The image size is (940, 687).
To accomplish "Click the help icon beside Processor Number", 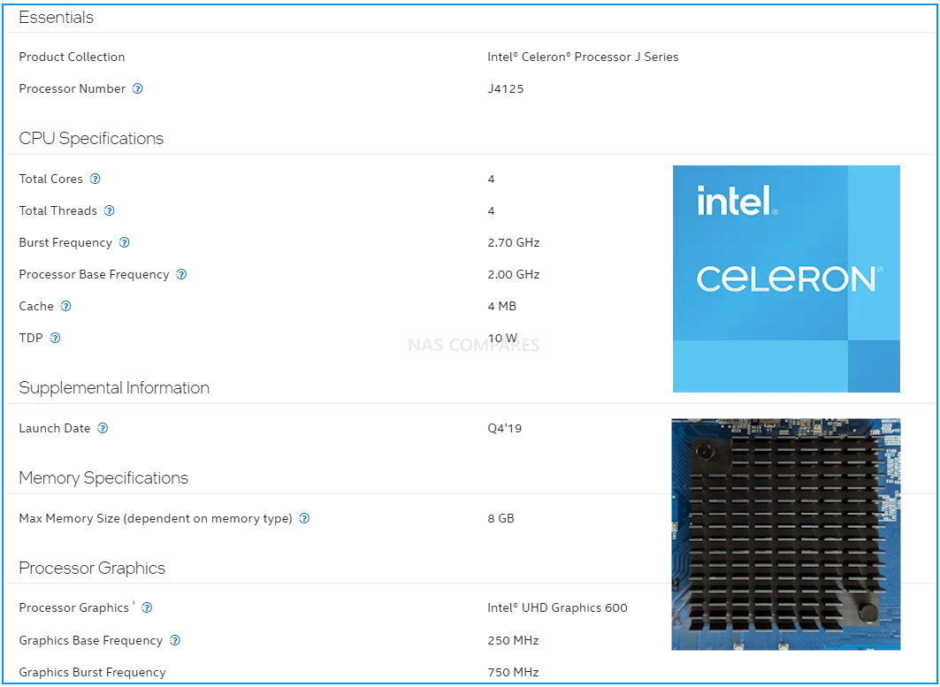I will pos(137,88).
